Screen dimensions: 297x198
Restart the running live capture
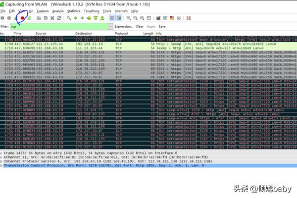click(29, 18)
